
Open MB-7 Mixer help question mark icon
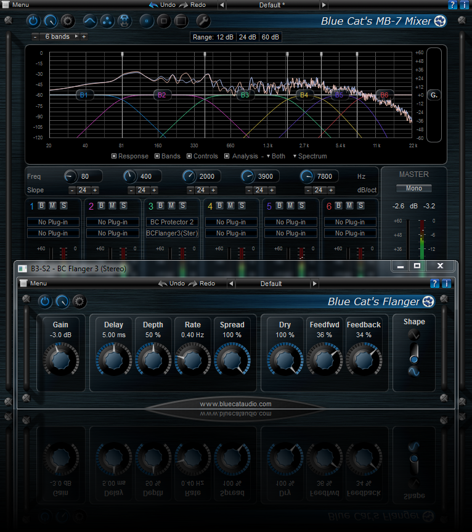(452, 5)
